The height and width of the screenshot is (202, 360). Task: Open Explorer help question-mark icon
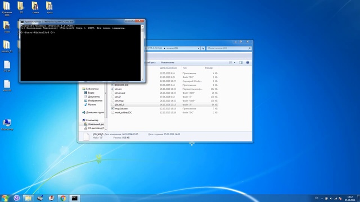tap(247, 62)
